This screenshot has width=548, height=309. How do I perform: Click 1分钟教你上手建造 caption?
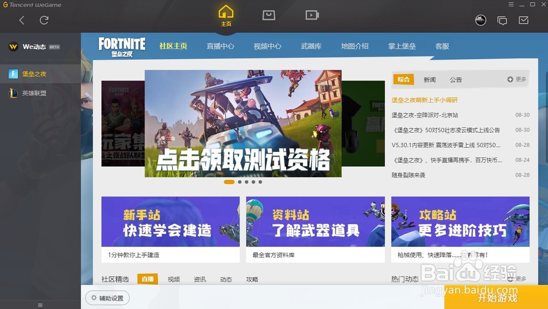tap(134, 255)
